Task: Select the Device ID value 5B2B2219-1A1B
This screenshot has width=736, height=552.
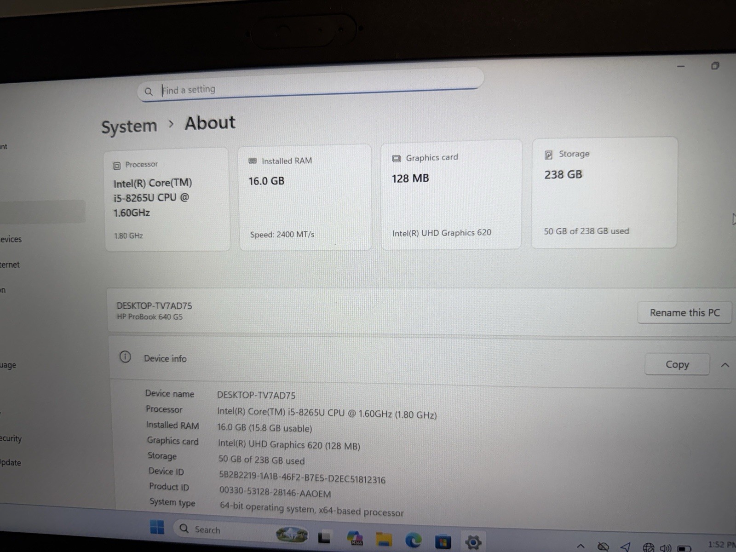Action: [302, 477]
